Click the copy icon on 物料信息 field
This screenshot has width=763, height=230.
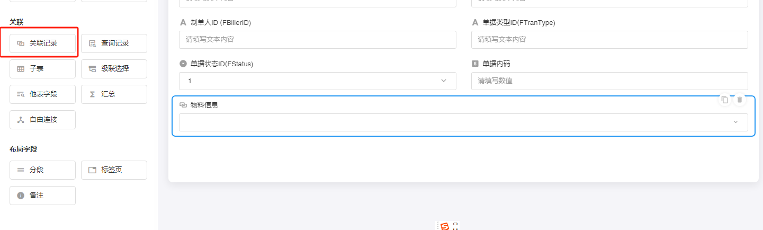[x=725, y=100]
